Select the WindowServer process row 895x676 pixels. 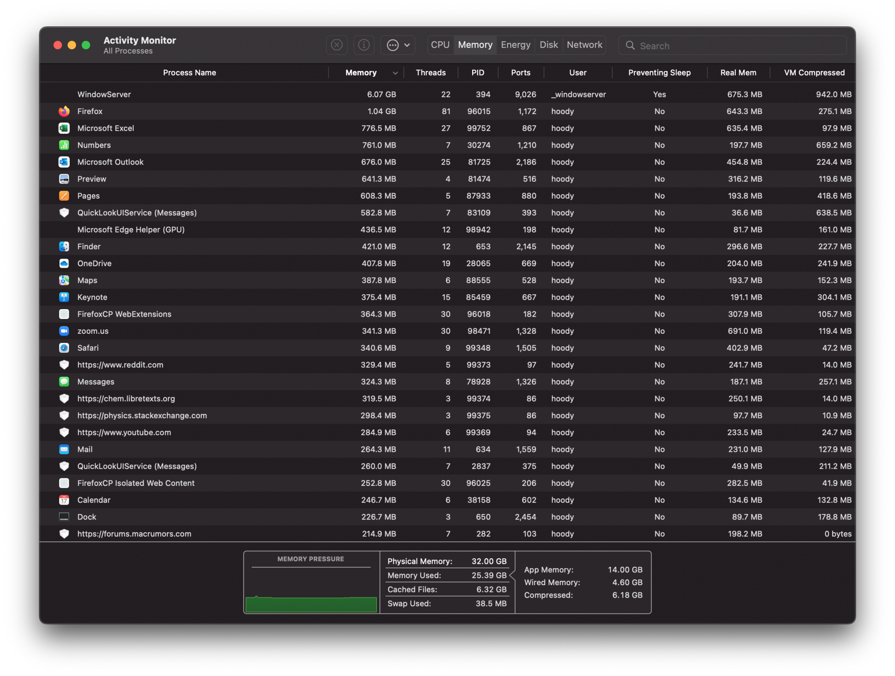[104, 94]
